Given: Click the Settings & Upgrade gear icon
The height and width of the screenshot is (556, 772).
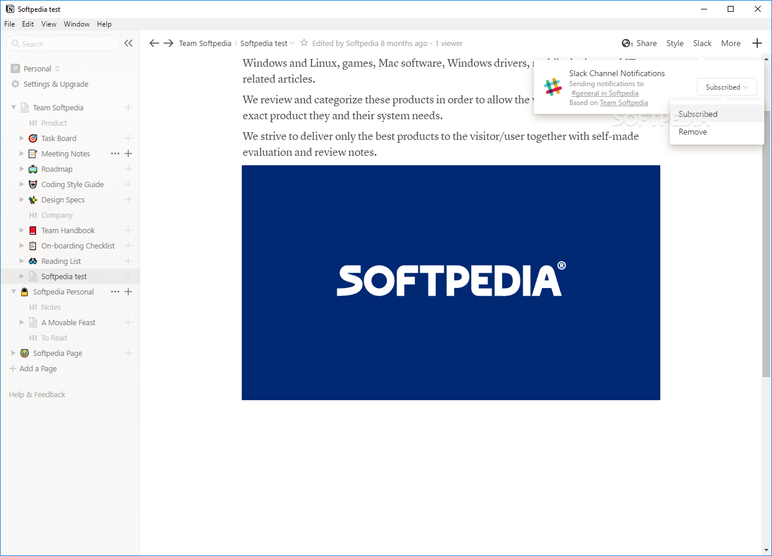Looking at the screenshot, I should [x=15, y=84].
